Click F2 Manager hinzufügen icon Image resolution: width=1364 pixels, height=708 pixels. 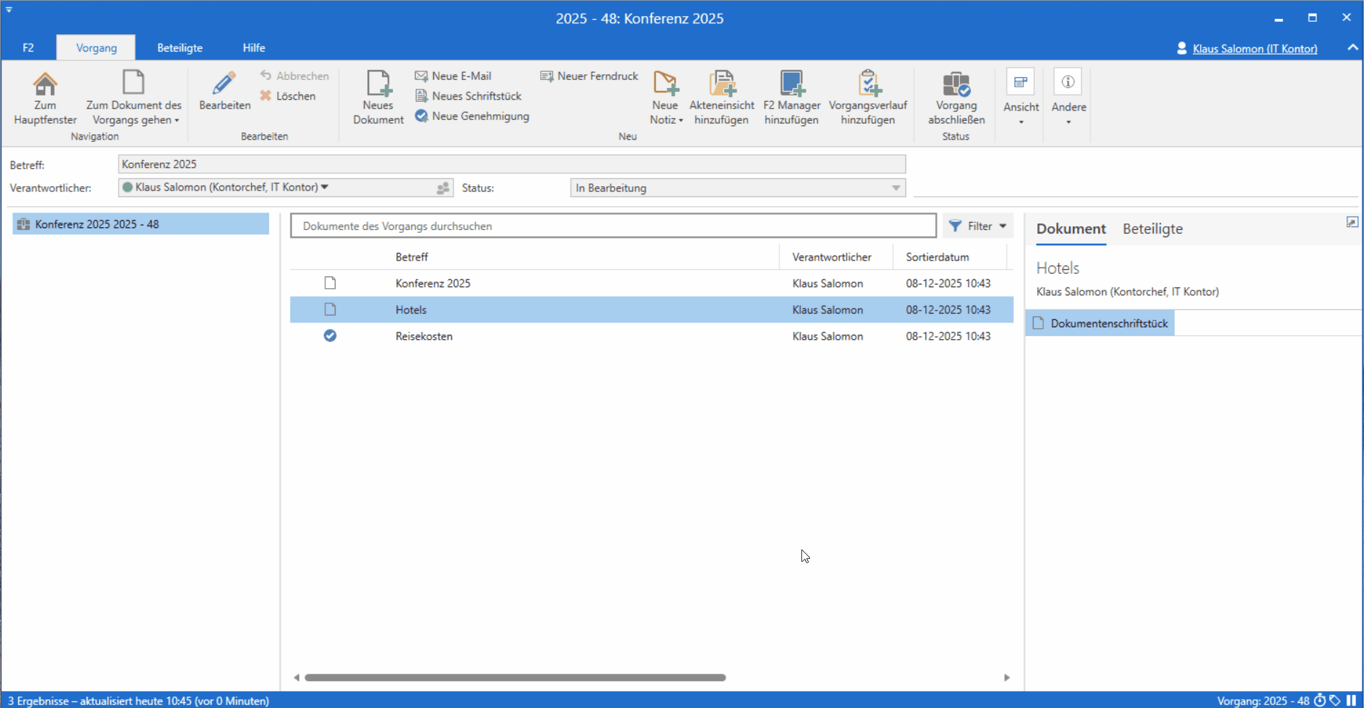pyautogui.click(x=791, y=84)
